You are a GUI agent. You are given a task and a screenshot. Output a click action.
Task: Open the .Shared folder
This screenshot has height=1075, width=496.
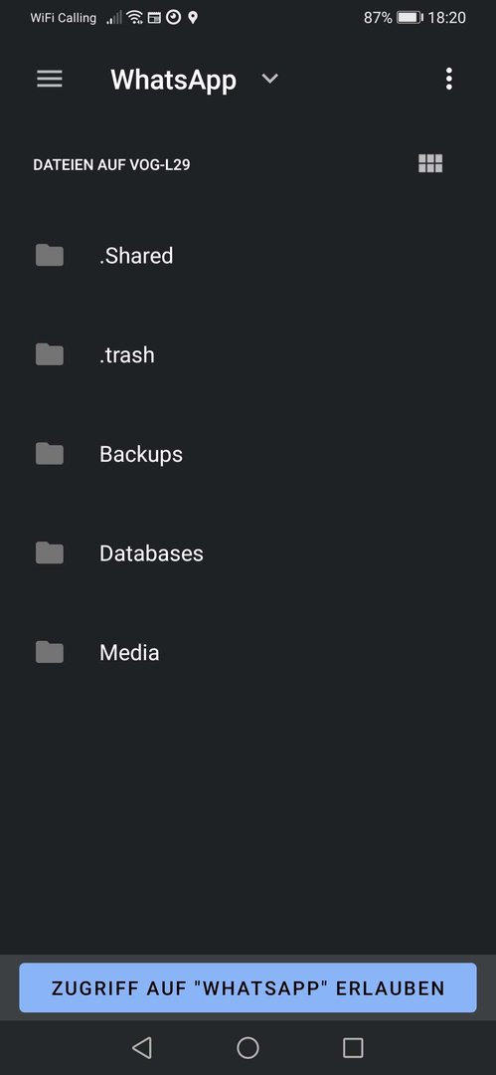[x=248, y=255]
